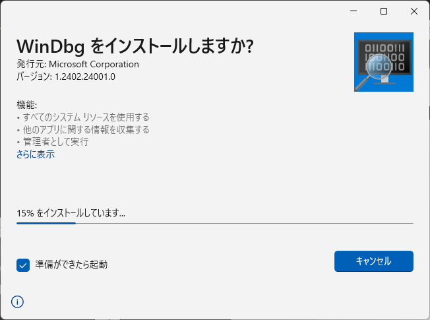Maximize the installer window

click(x=384, y=11)
